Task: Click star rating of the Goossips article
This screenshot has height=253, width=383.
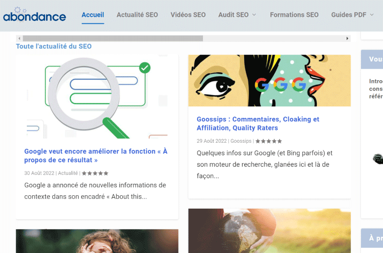Action: point(269,141)
